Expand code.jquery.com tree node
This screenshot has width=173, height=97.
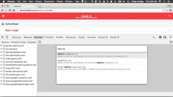point(1,58)
